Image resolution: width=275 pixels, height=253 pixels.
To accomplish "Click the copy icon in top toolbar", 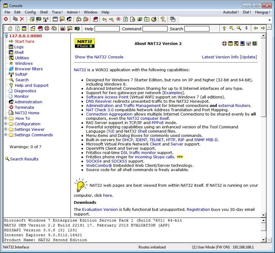I will [x=15, y=19].
